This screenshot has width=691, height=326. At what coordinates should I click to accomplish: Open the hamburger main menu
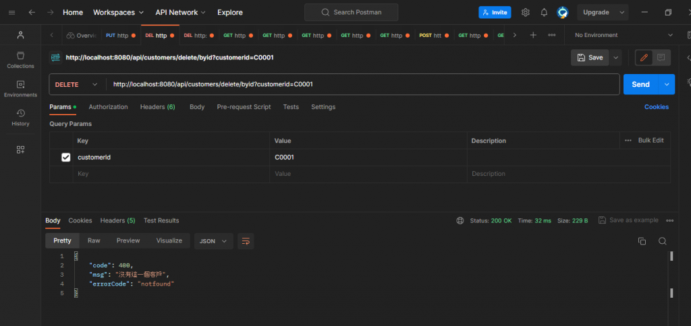tap(12, 12)
